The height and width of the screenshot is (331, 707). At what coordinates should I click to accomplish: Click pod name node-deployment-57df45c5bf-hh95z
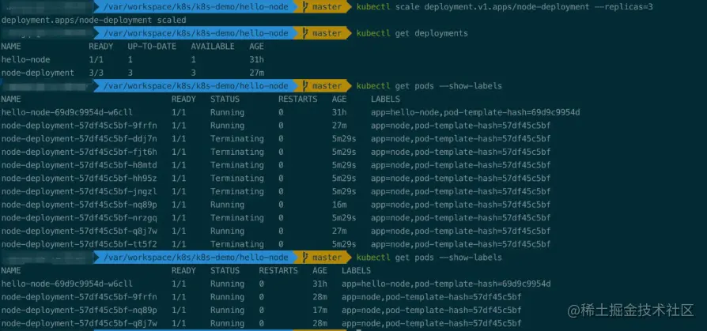pyautogui.click(x=79, y=179)
